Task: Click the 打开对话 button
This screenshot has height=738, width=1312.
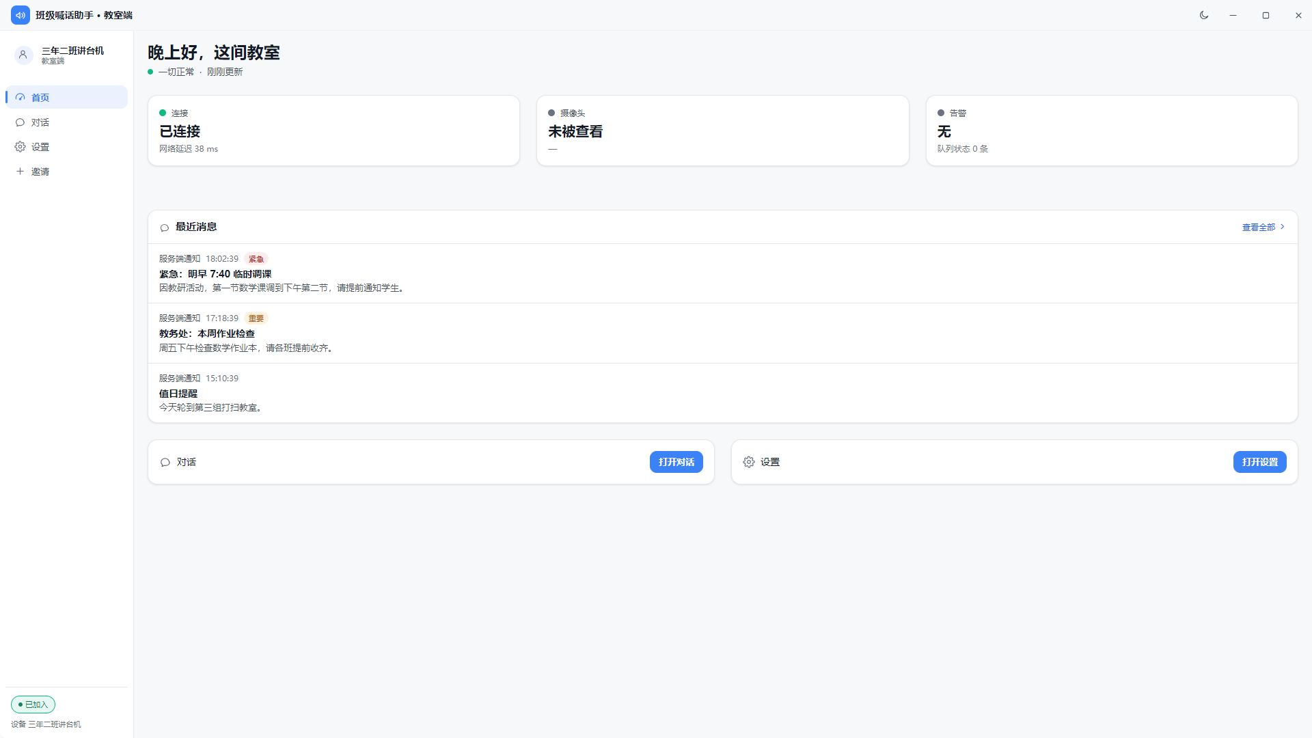Action: point(676,462)
